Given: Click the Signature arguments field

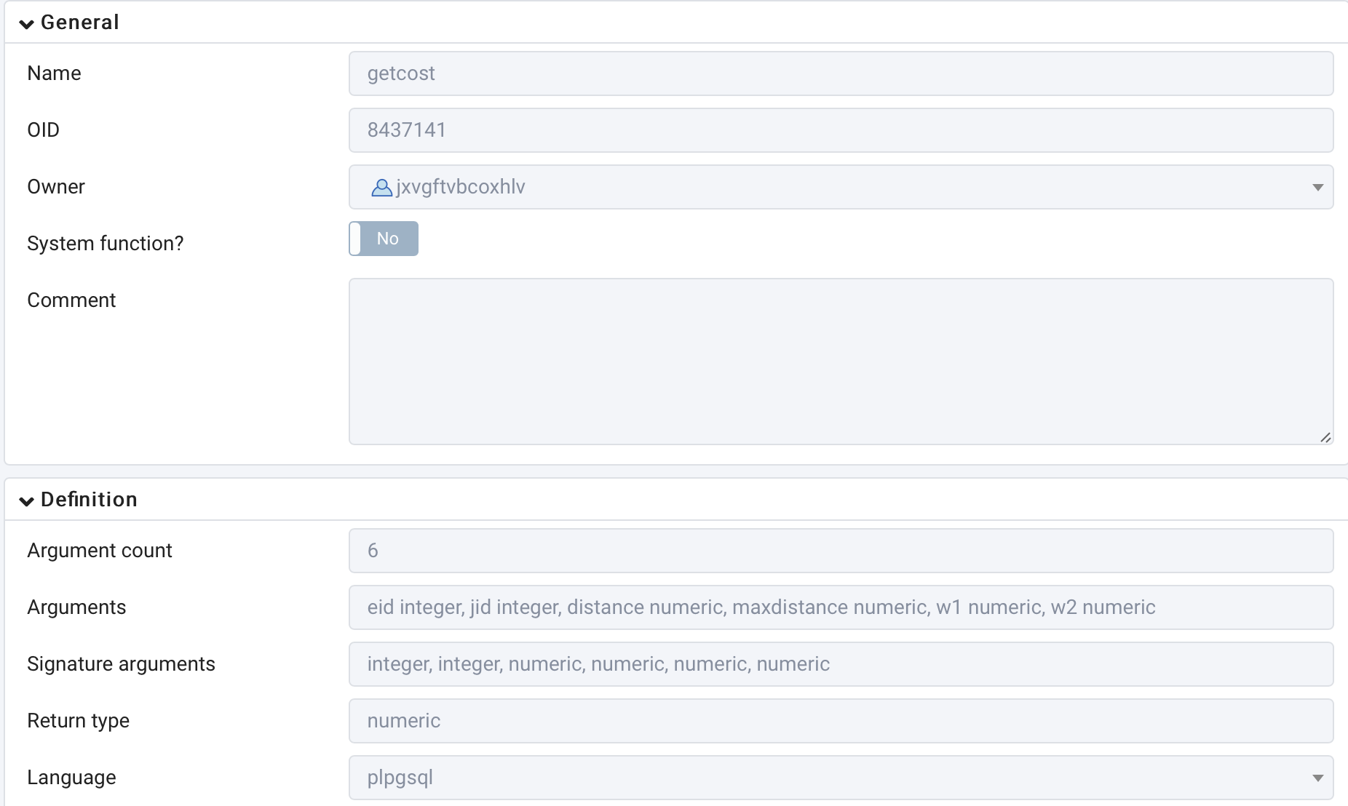Looking at the screenshot, I should (841, 664).
